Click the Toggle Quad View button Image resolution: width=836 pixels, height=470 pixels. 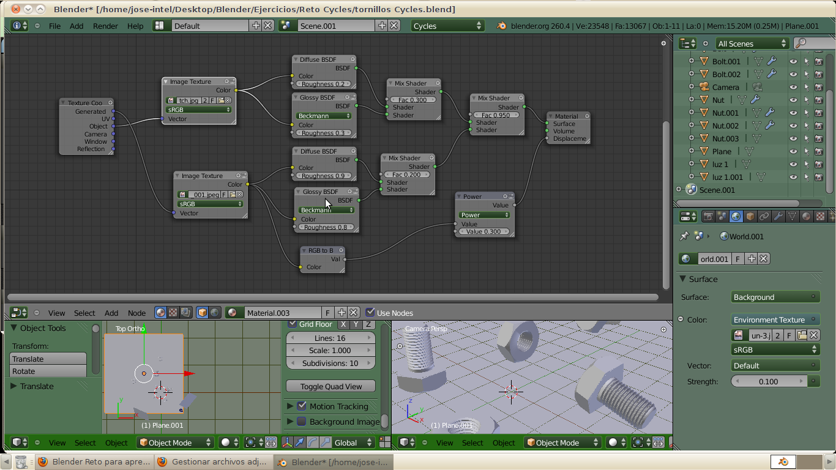coord(330,386)
